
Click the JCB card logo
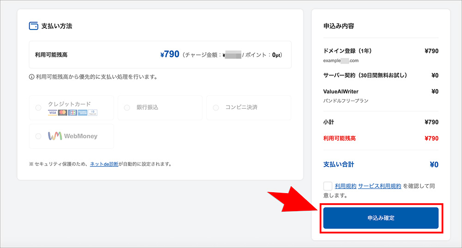pyautogui.click(x=73, y=112)
